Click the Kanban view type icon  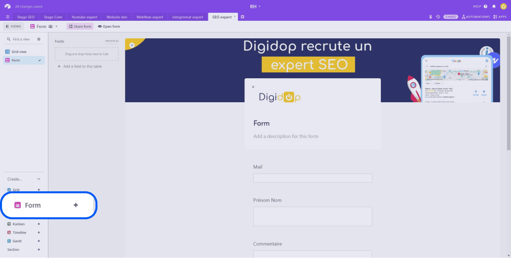[x=9, y=224]
